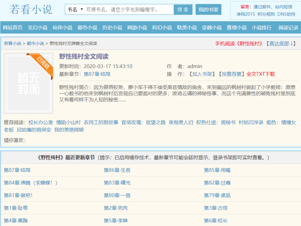The height and width of the screenshot is (226, 301).
Task: Click 都市小说 breadcrumb link
Action: [x=35, y=44]
